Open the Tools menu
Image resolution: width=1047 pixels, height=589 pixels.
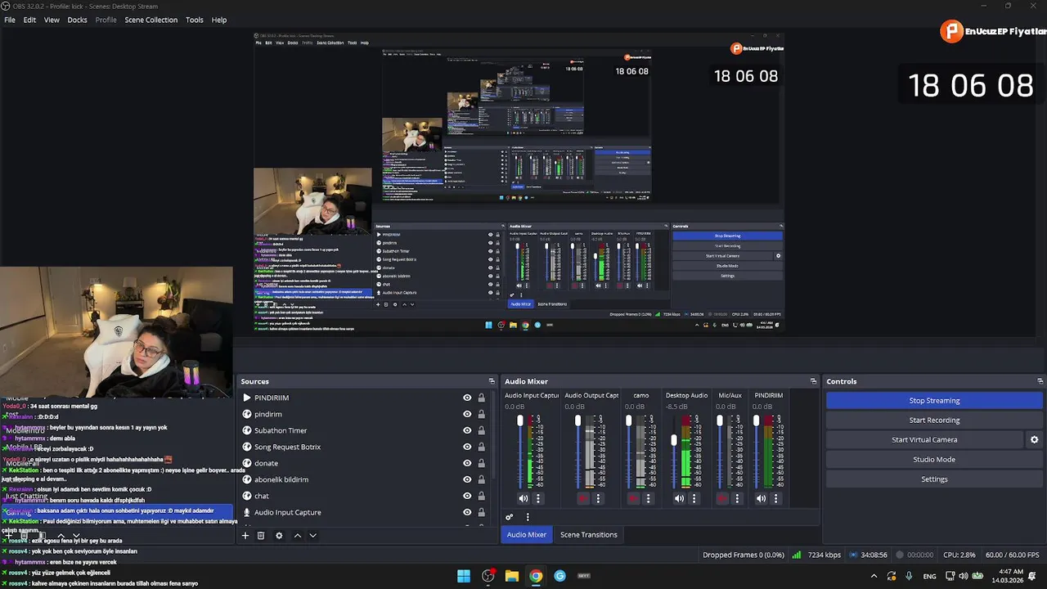click(195, 20)
